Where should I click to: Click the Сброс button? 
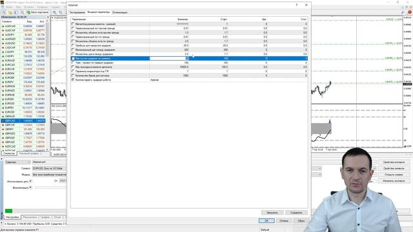point(301,220)
